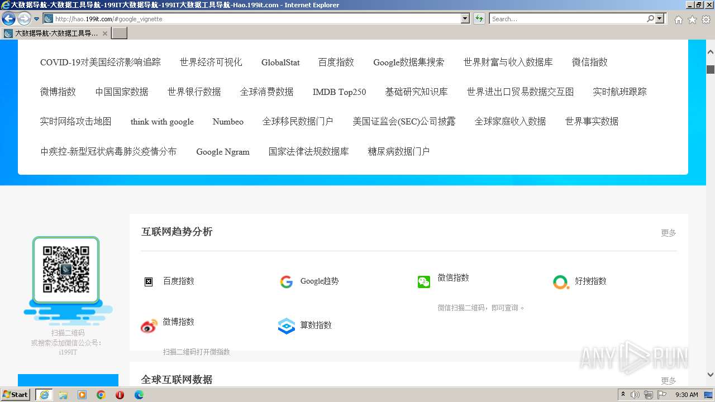Click the Google logo icon beside Google趋势
The image size is (715, 402).
(286, 282)
